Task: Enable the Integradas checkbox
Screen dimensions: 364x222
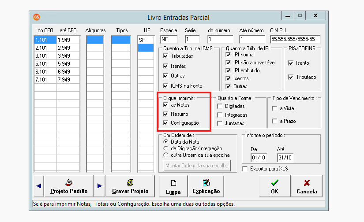Action: point(220,115)
